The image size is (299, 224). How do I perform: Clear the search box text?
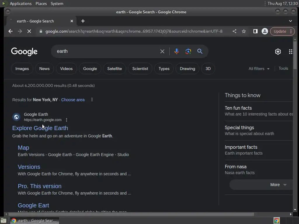pyautogui.click(x=162, y=51)
